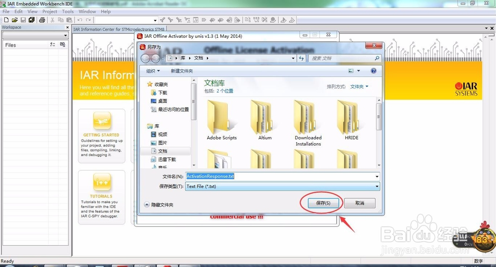Click the 新建文件夹 new folder button
The width and height of the screenshot is (496, 267).
tap(182, 71)
